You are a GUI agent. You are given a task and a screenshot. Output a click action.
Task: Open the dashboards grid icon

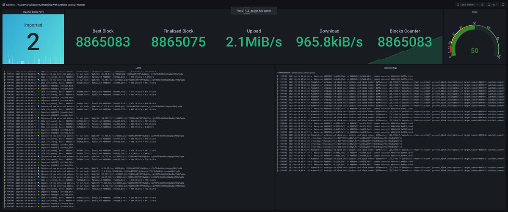(x=3, y=5)
